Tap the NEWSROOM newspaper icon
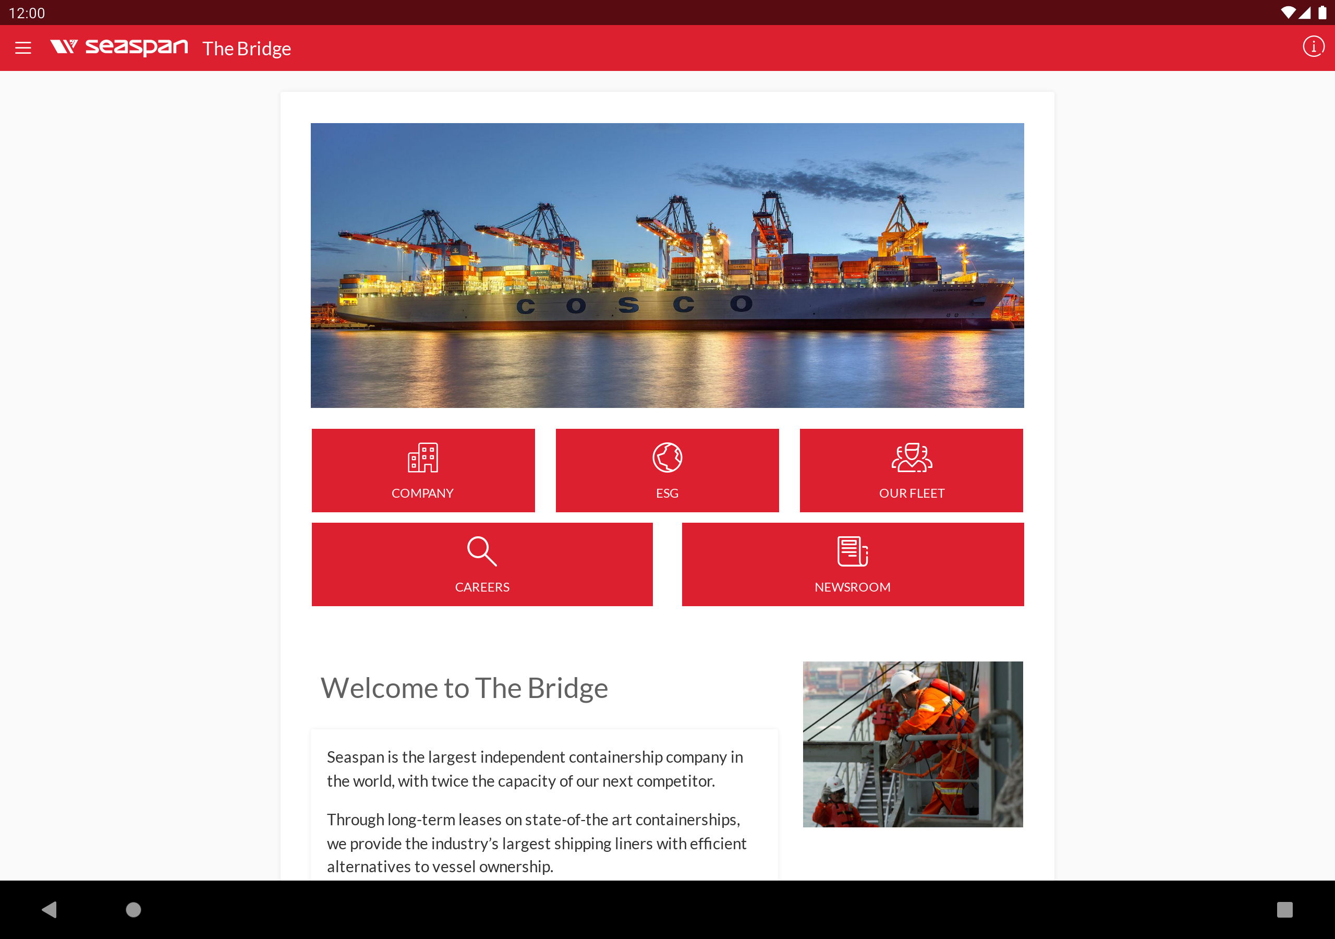This screenshot has width=1335, height=939. (x=853, y=551)
